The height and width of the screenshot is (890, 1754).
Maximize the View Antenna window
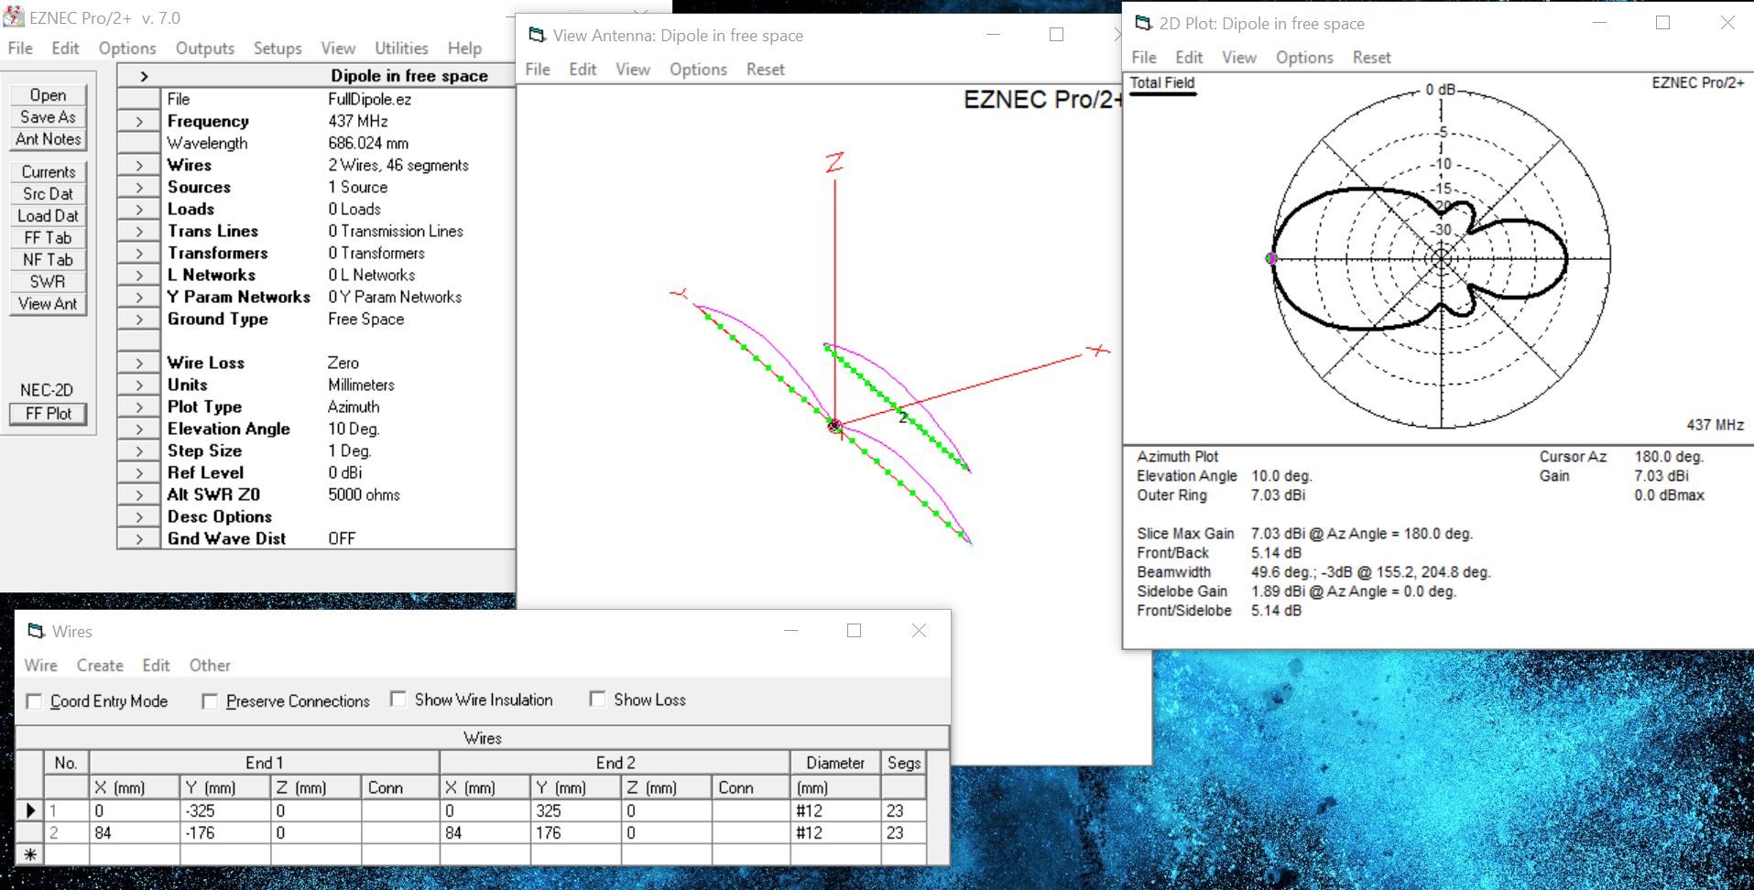(x=1056, y=35)
